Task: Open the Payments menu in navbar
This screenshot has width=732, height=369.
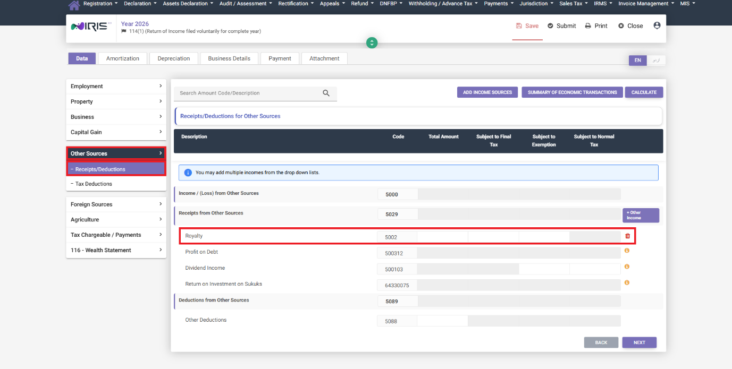Action: (499, 4)
